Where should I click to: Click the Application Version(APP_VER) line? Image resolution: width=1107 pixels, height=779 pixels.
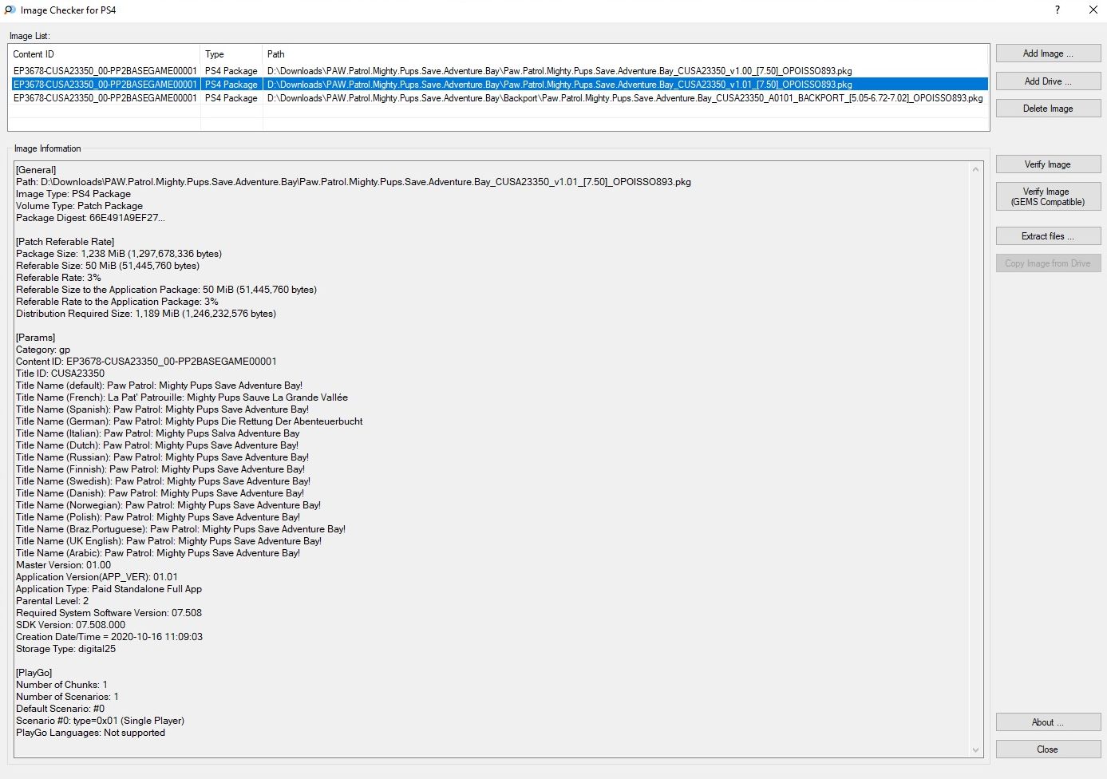[97, 577]
